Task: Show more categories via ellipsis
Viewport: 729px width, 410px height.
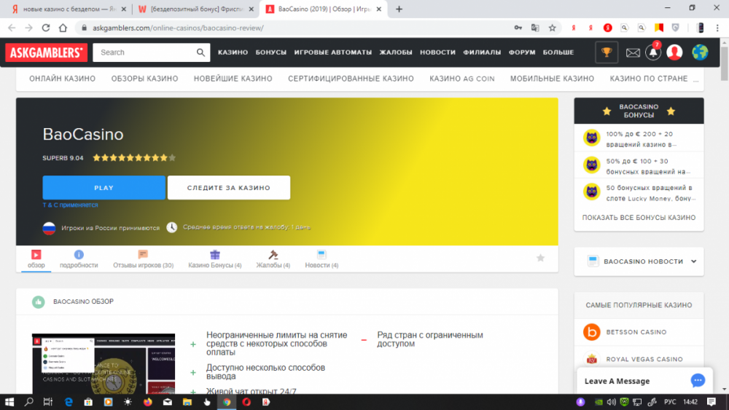Action: [x=695, y=79]
